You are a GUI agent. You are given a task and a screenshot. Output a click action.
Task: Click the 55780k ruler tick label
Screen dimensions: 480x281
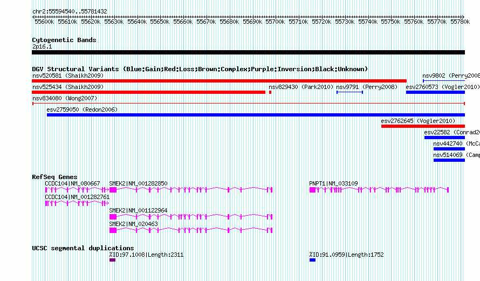460,22
